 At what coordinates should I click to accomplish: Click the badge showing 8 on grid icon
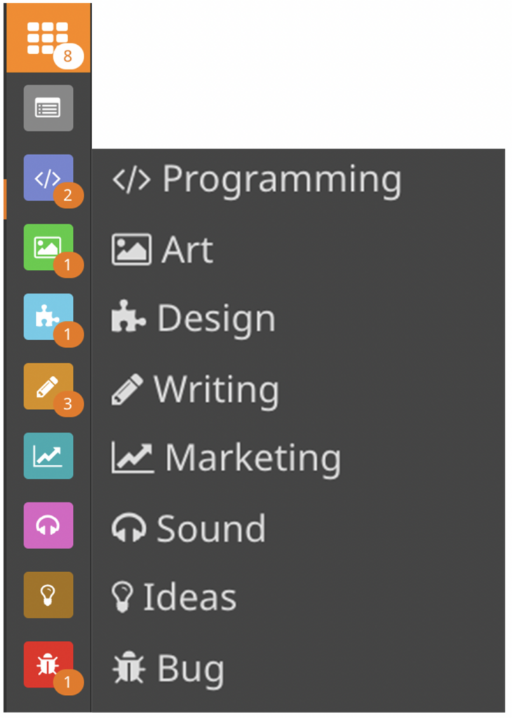point(68,56)
